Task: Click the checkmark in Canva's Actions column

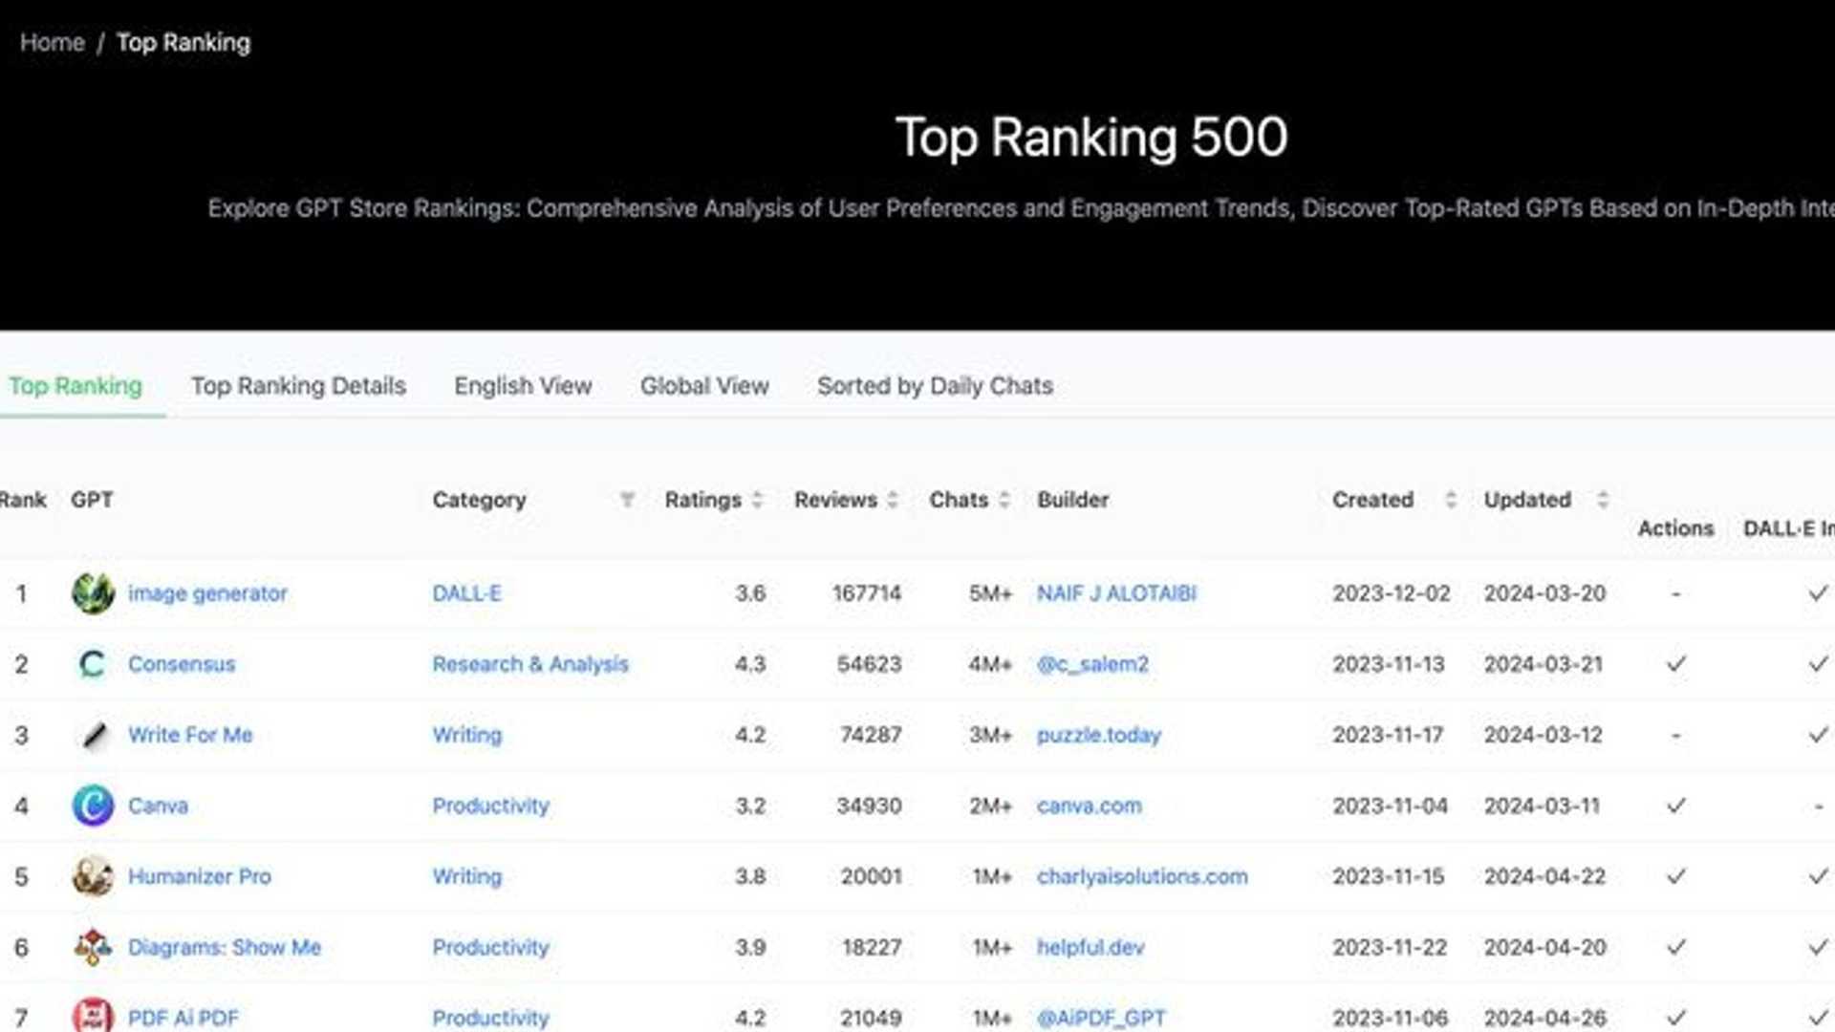Action: (x=1674, y=806)
